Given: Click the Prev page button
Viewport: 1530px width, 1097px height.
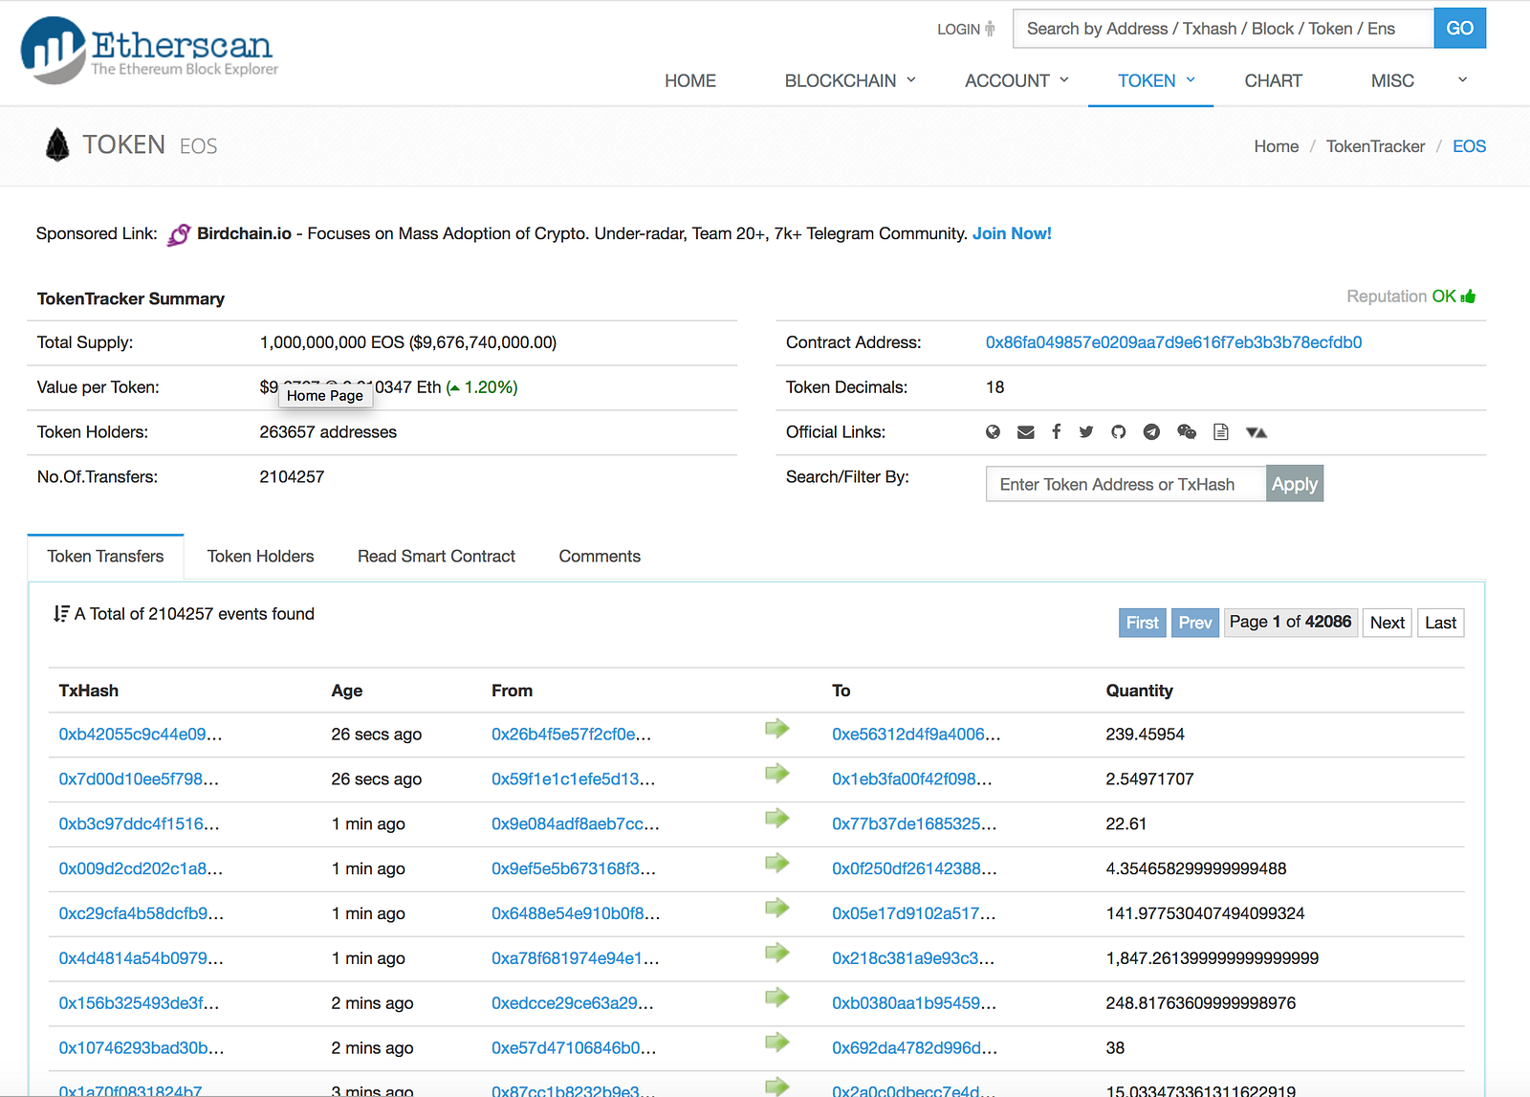Looking at the screenshot, I should click(1195, 623).
